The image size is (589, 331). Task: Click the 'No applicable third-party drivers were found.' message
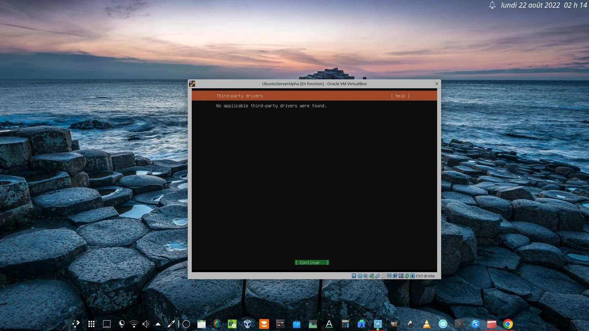[271, 106]
